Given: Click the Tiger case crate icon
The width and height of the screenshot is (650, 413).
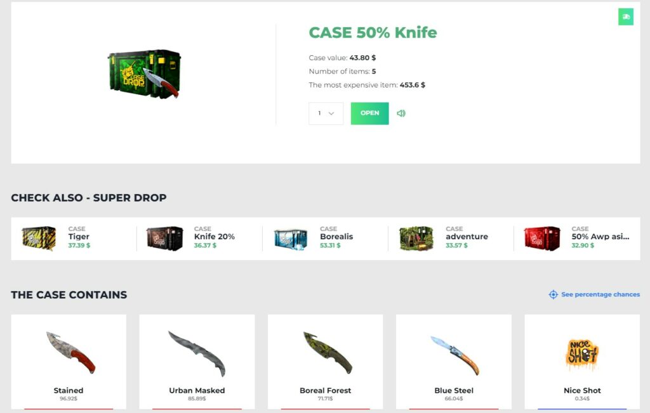Looking at the screenshot, I should (x=39, y=238).
